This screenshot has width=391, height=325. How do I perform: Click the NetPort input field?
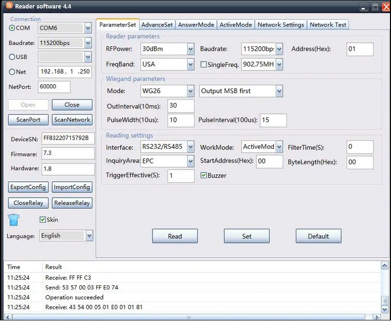click(54, 87)
